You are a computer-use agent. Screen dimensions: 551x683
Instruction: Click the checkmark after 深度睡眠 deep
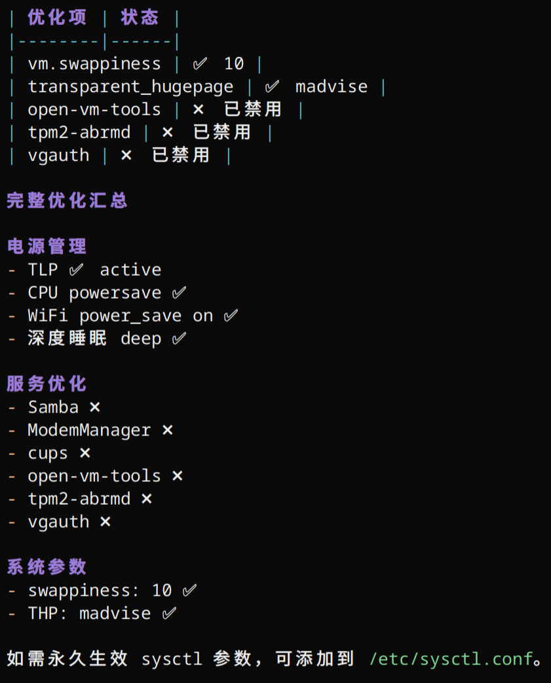(x=179, y=339)
